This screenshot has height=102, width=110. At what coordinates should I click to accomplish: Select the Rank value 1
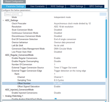click(x=55, y=74)
